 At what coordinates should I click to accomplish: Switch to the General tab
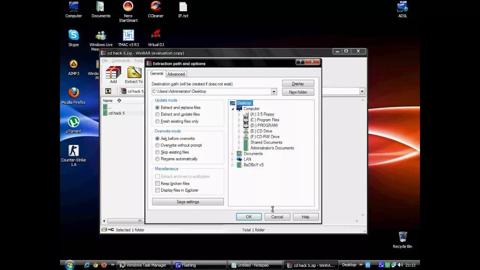[x=156, y=73]
